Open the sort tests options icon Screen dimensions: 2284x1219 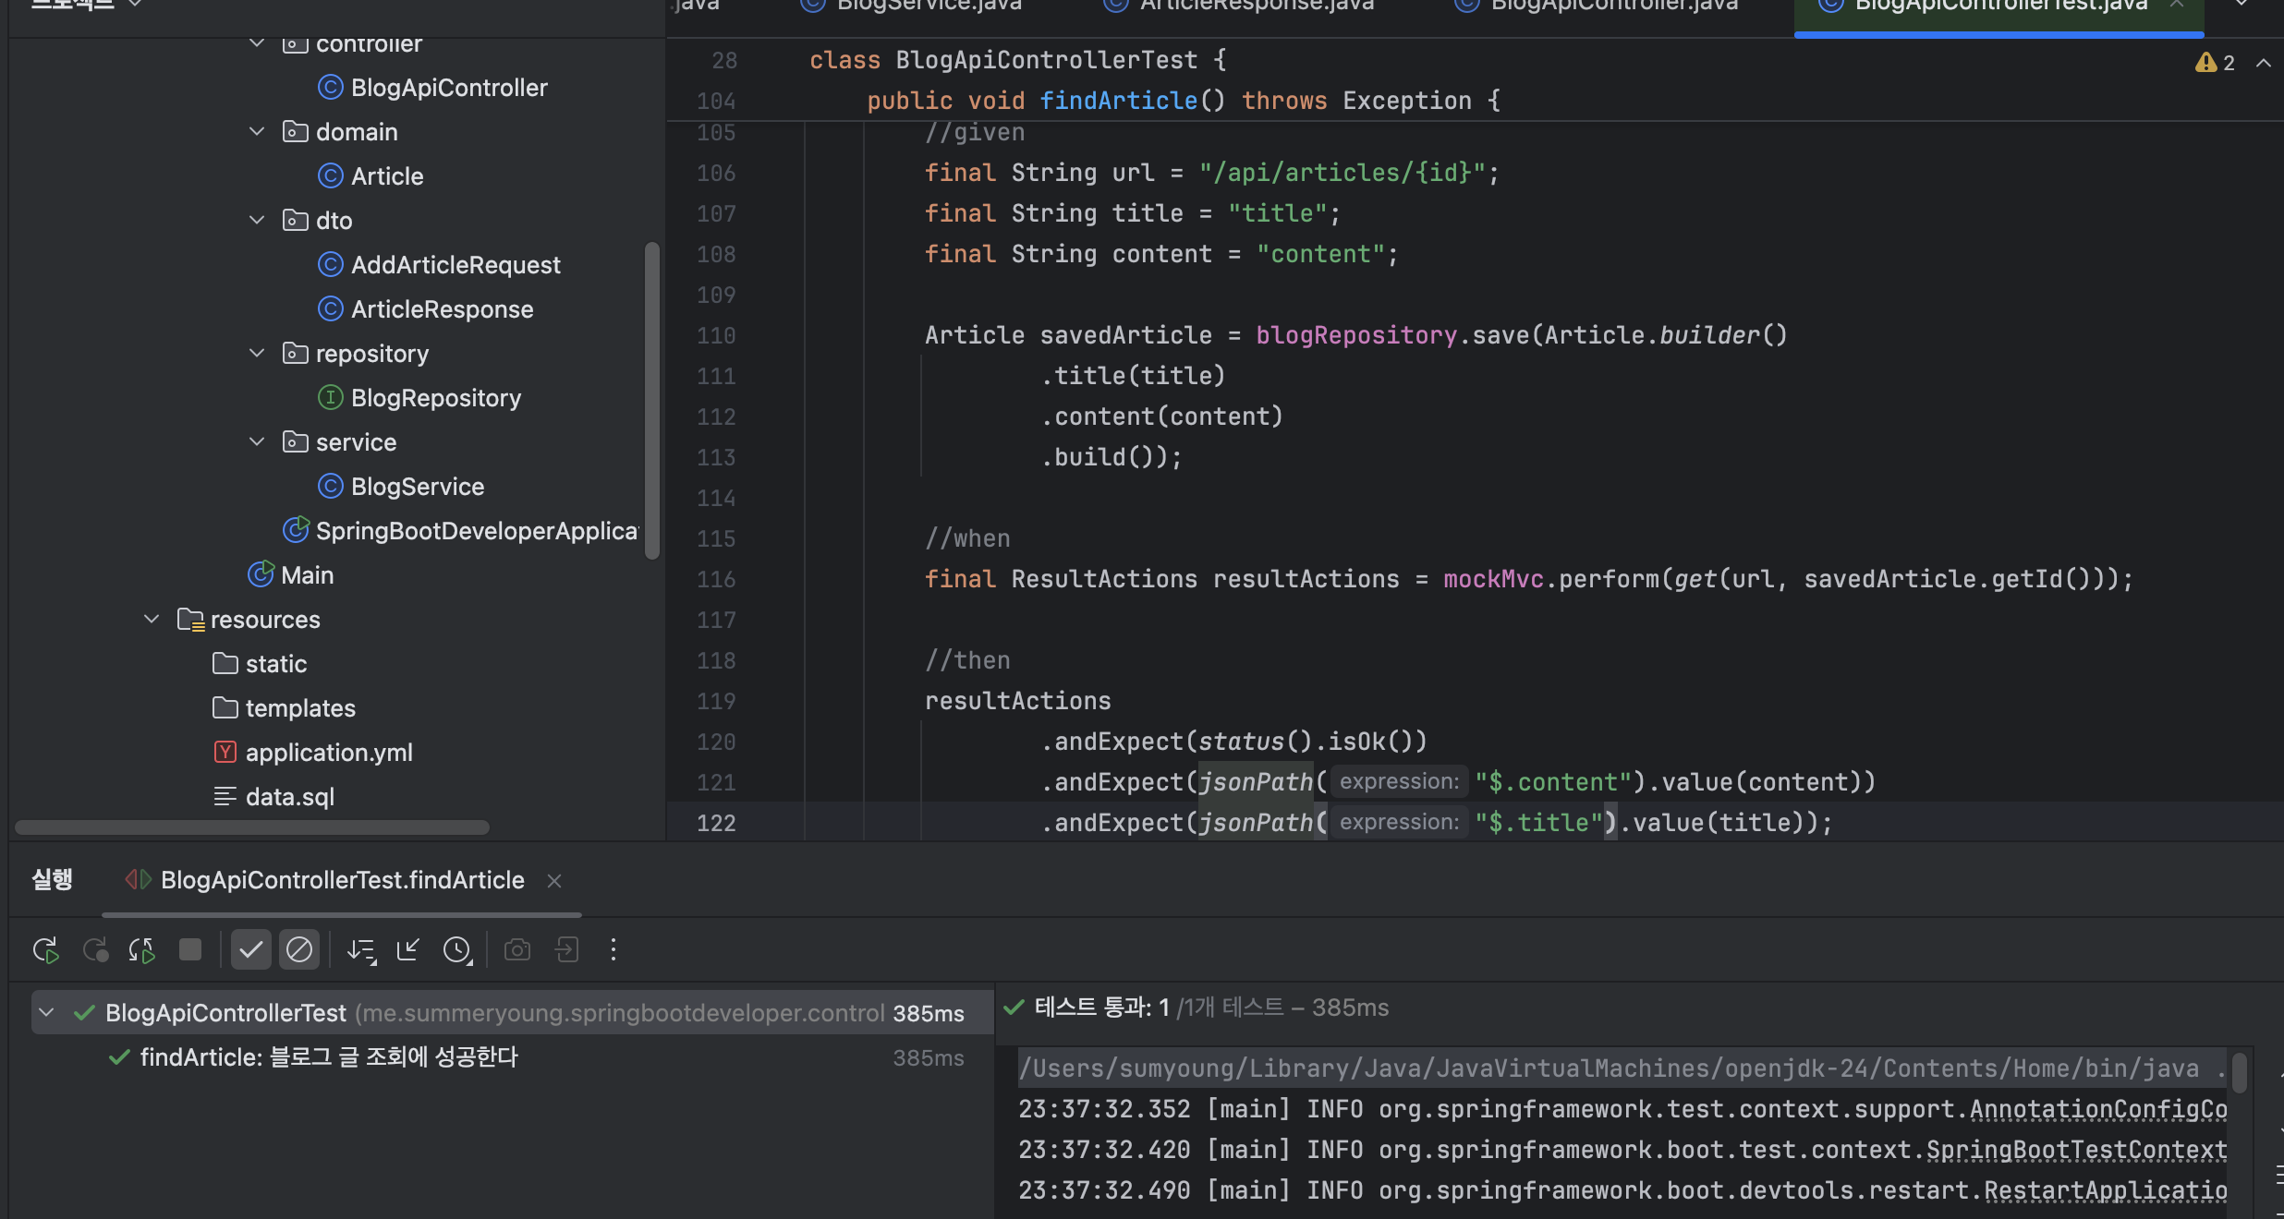click(360, 949)
